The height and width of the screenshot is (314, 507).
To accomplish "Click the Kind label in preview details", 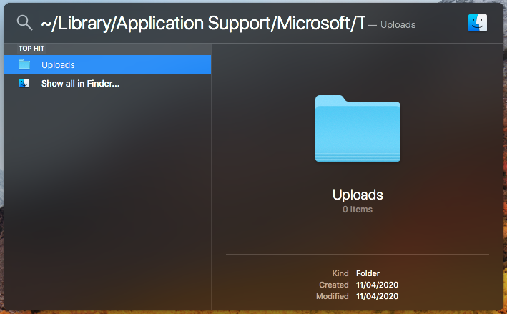I will pyautogui.click(x=340, y=273).
